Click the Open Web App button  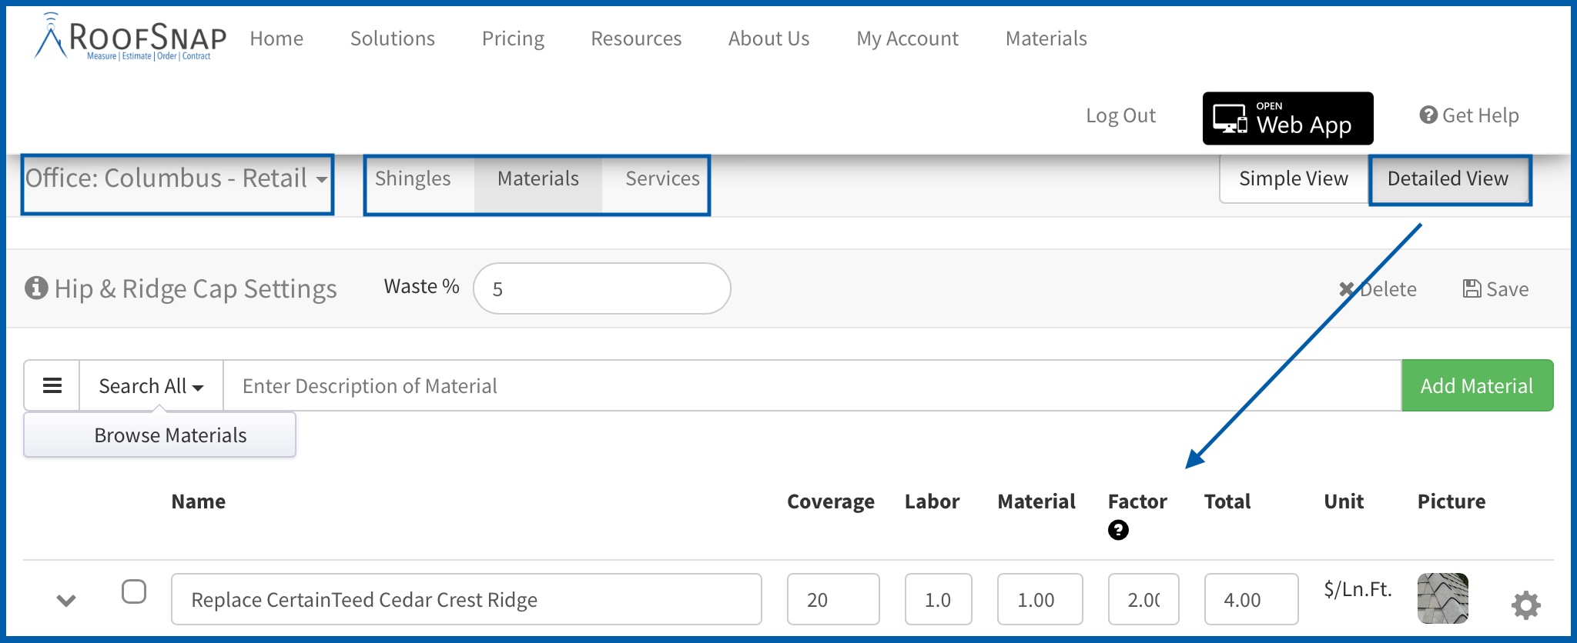pyautogui.click(x=1287, y=118)
